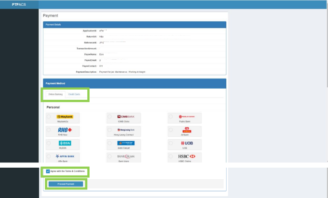
Task: Click the PaymentDescription value text
Action: [x=122, y=72]
